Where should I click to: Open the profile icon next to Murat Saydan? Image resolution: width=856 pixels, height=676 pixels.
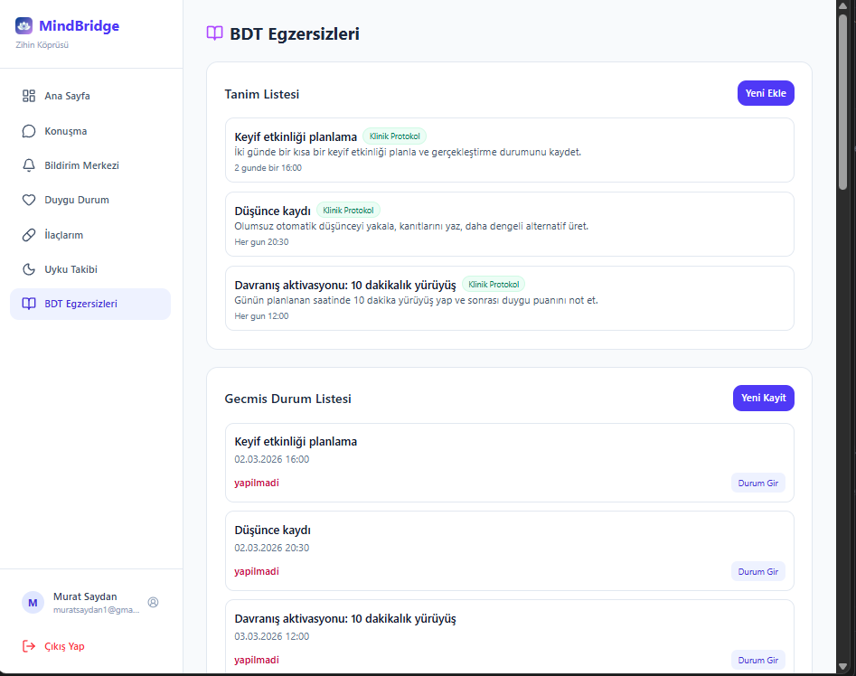pyautogui.click(x=153, y=603)
